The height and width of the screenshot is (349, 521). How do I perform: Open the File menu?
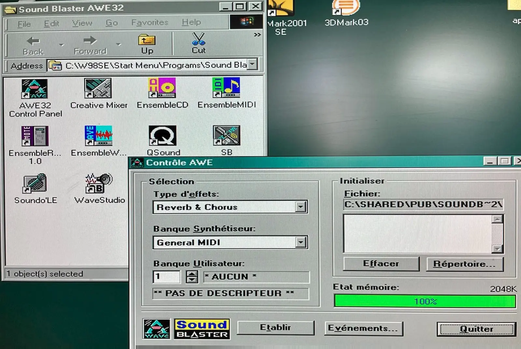[24, 24]
